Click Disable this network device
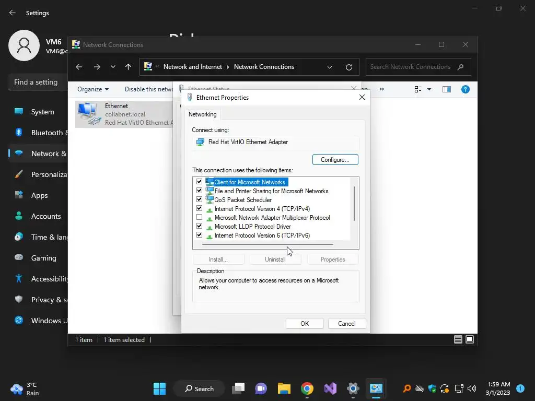 149,89
